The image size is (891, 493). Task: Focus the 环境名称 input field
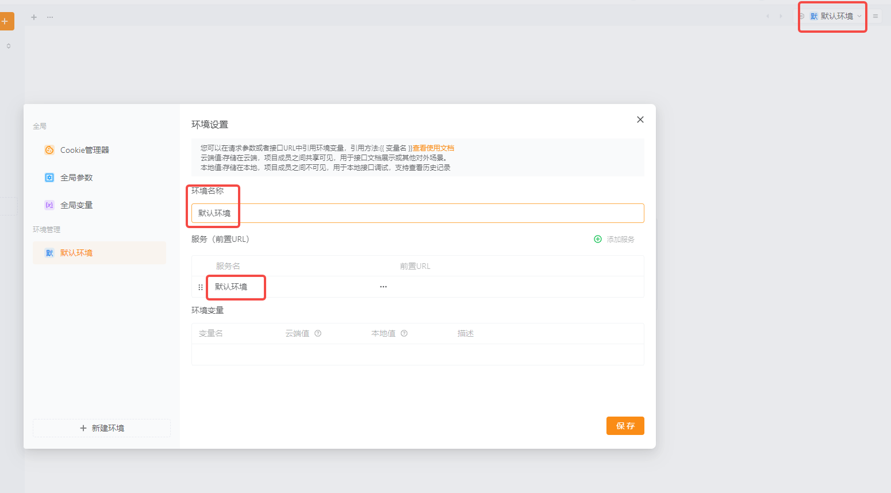418,213
